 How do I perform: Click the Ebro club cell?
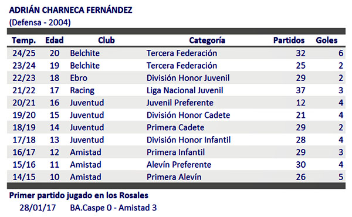click(79, 78)
